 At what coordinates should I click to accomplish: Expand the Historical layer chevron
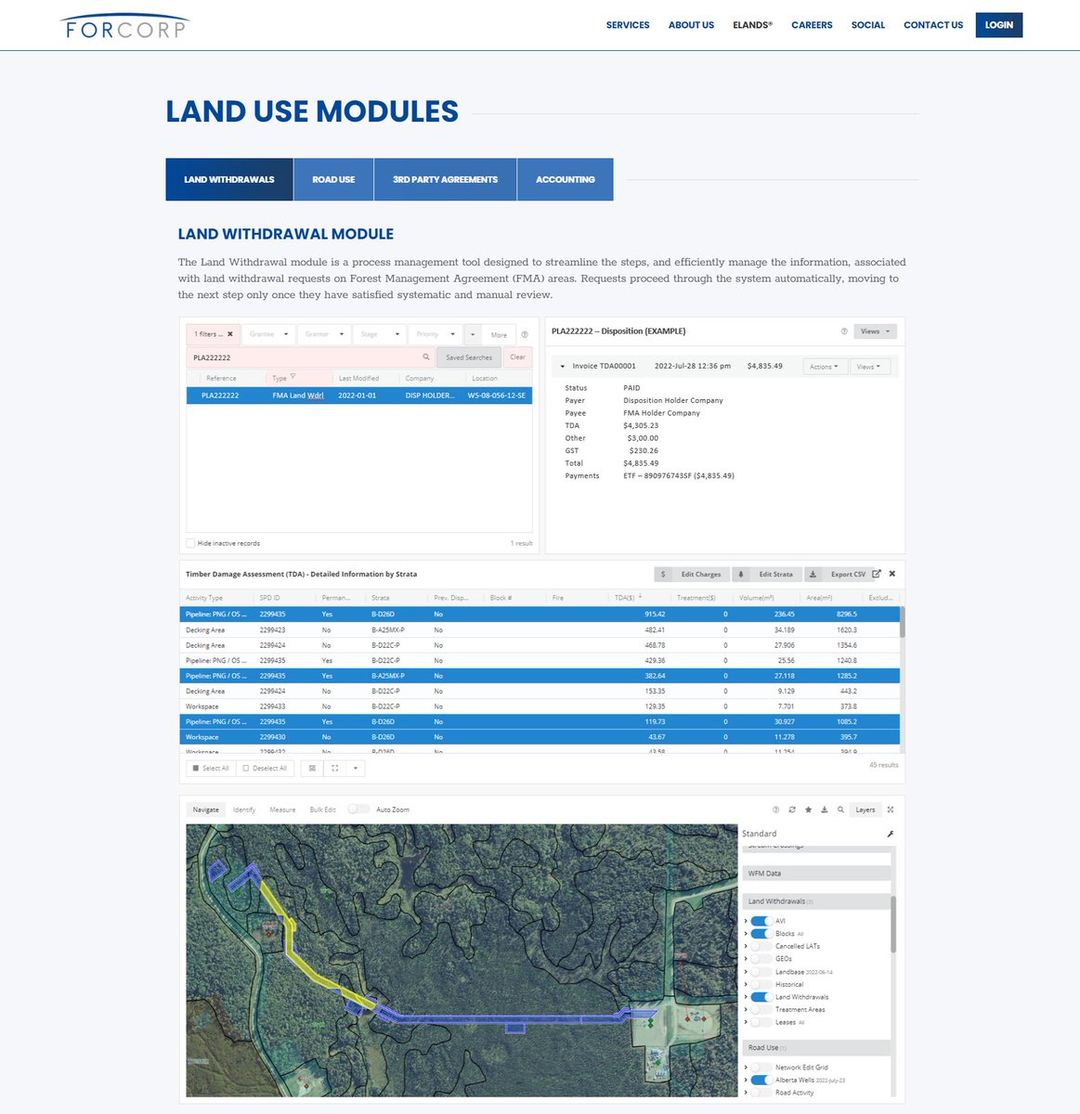point(746,984)
